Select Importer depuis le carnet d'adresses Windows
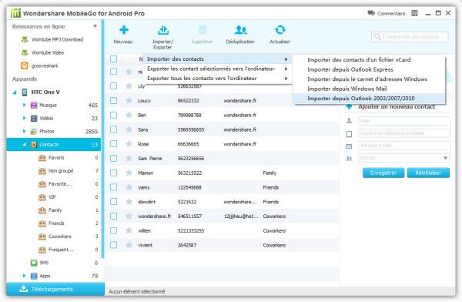The width and height of the screenshot is (462, 302). point(369,79)
